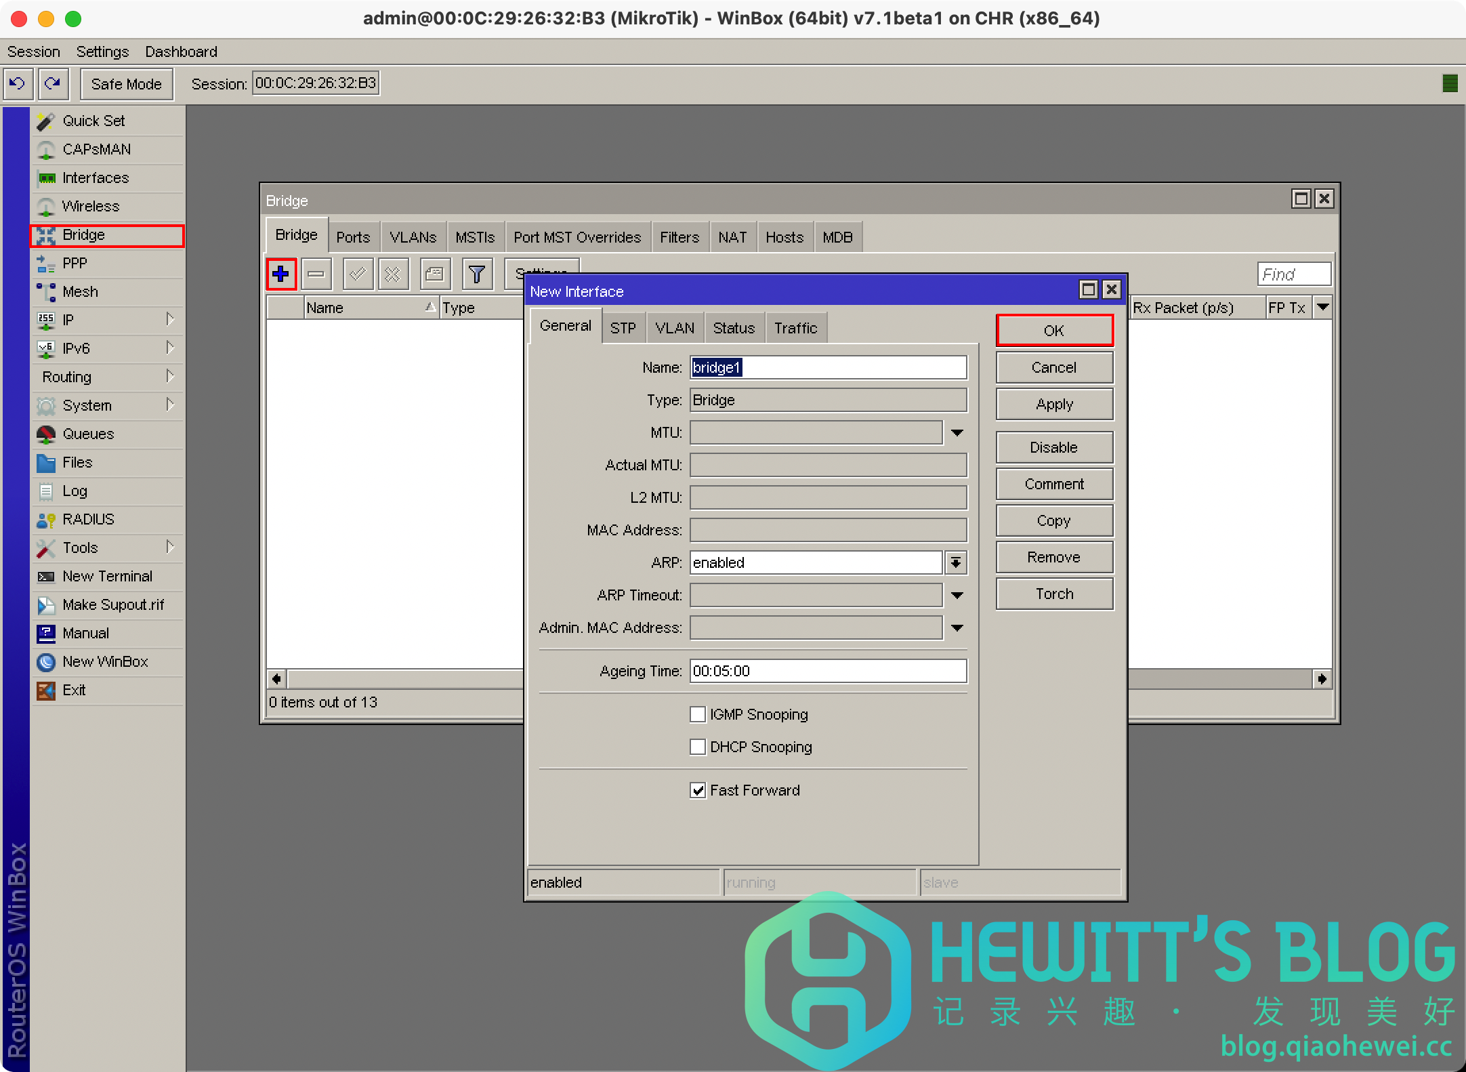Open New Terminal from sidebar

(x=107, y=576)
